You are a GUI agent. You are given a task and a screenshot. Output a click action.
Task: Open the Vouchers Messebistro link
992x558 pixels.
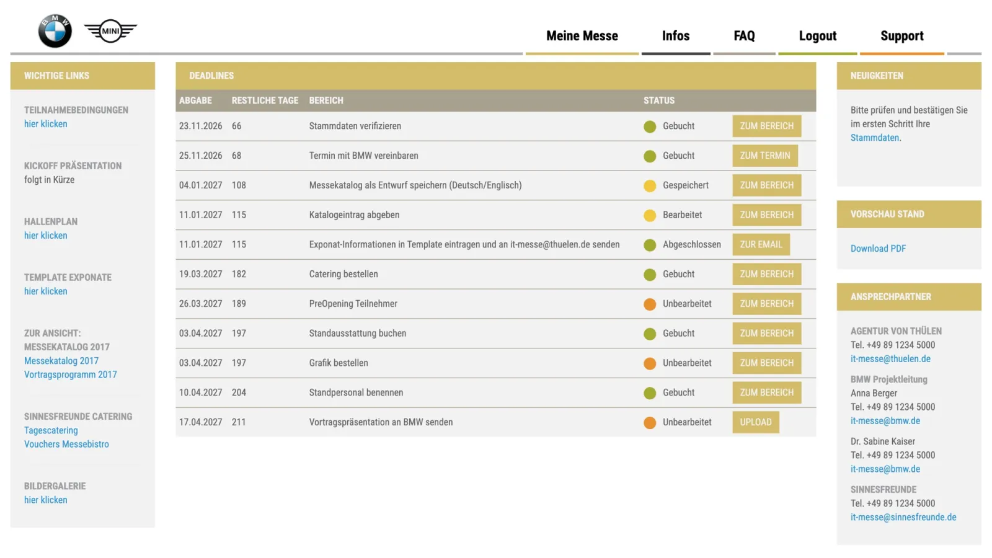66,444
